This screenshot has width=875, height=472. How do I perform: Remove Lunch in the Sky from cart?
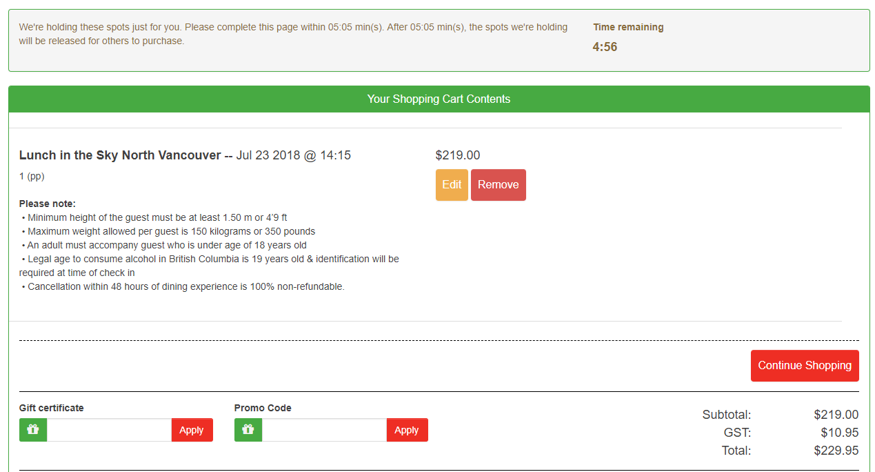(499, 185)
